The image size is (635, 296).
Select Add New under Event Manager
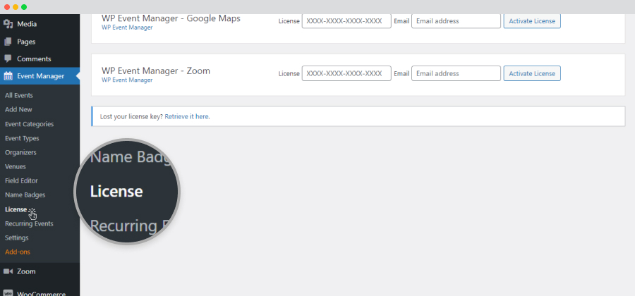point(18,109)
